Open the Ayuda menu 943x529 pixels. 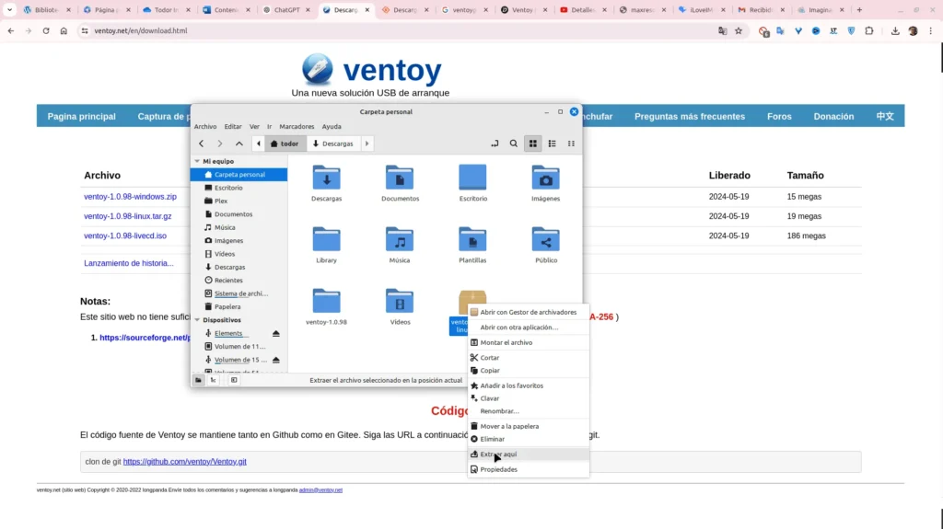tap(332, 126)
